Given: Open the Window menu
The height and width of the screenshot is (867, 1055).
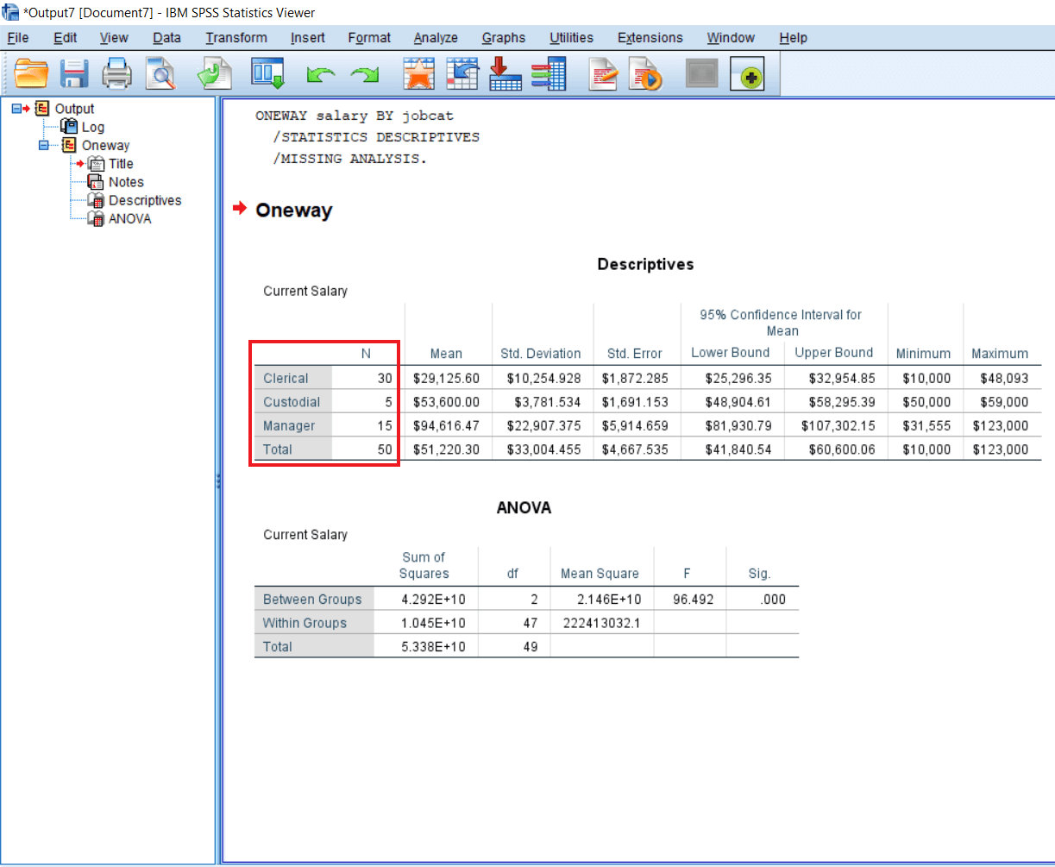Looking at the screenshot, I should point(731,38).
